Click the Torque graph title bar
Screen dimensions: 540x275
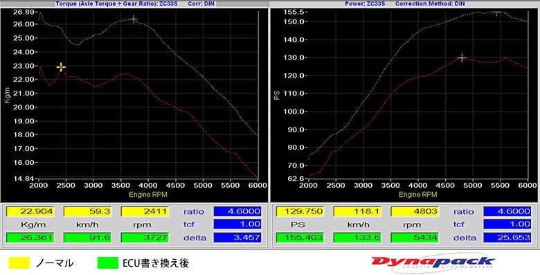coord(134,3)
